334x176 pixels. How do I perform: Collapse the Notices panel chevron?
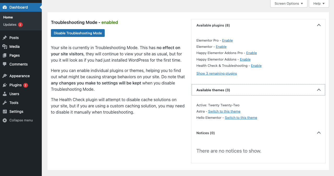tap(319, 133)
